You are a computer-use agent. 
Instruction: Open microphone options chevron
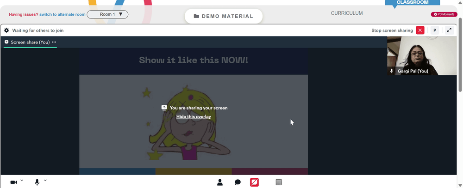[45, 180]
